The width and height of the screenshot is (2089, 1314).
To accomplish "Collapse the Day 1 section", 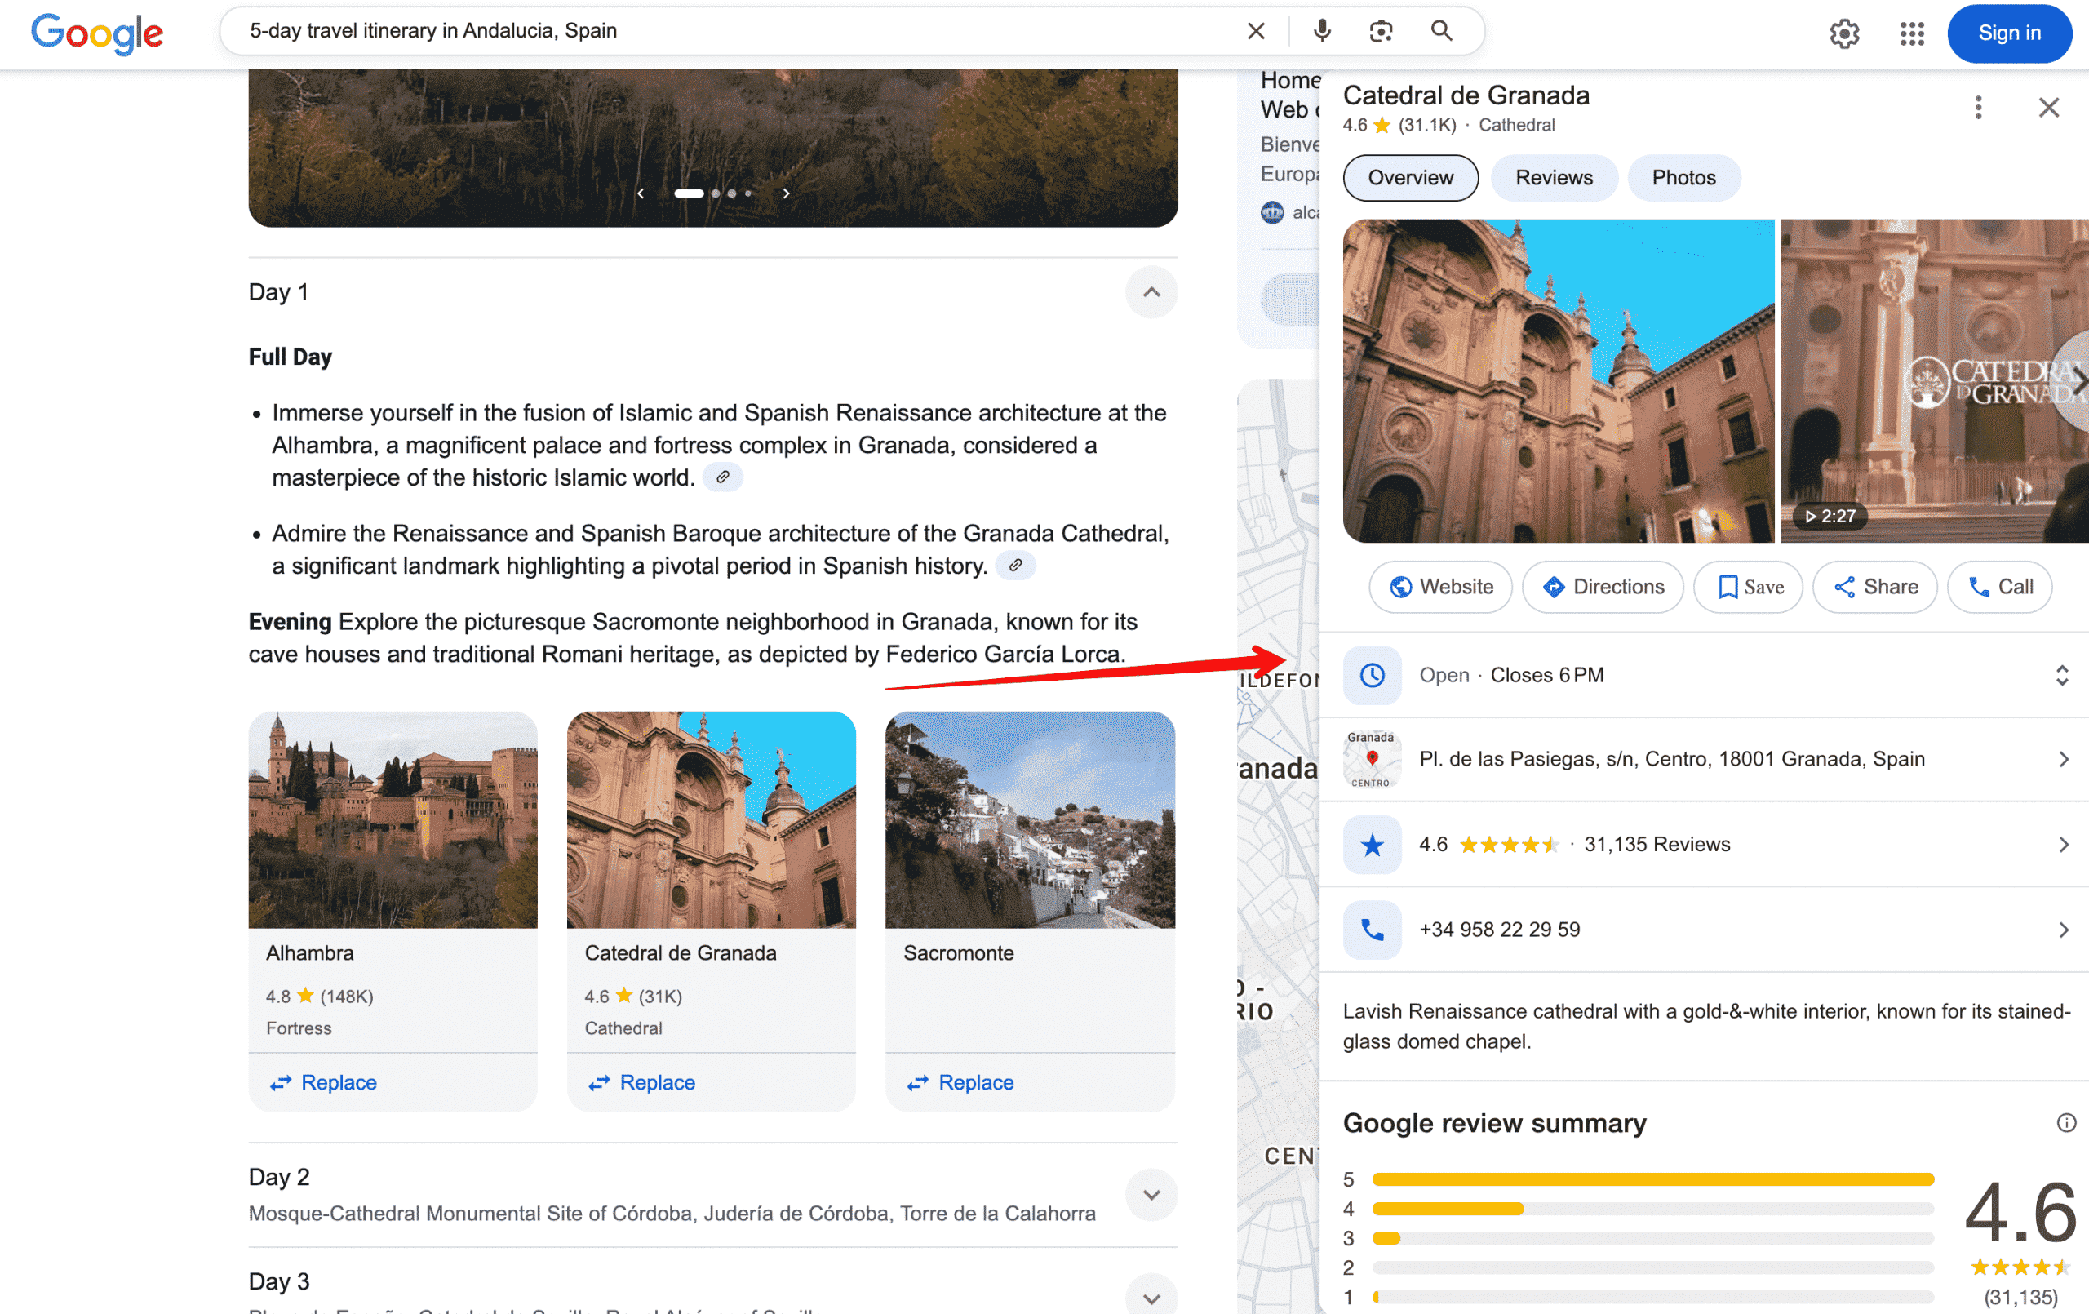I will tap(1151, 292).
